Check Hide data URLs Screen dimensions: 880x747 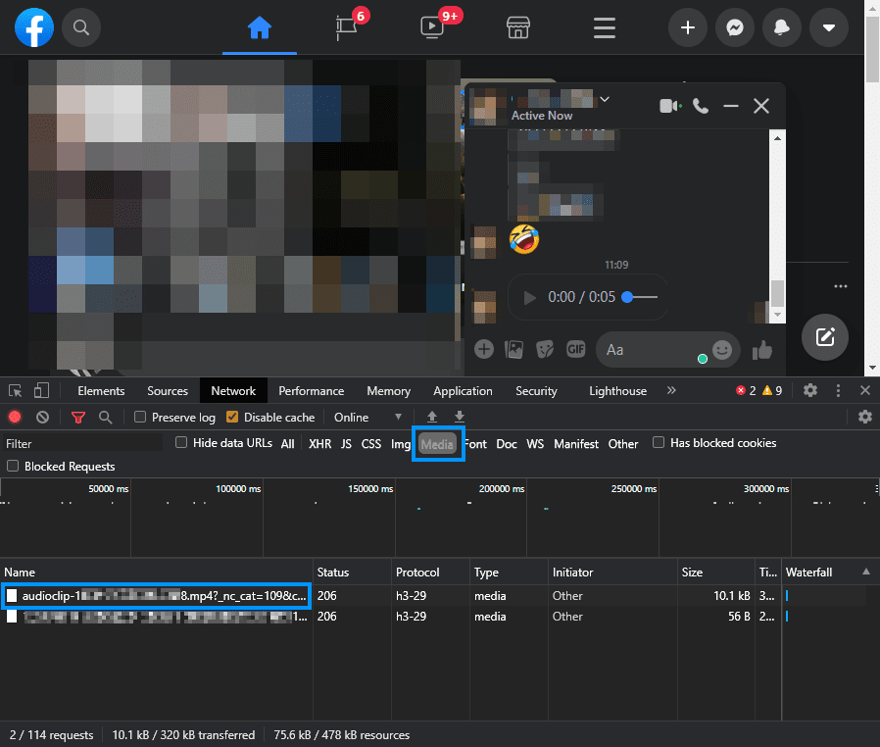coord(180,442)
